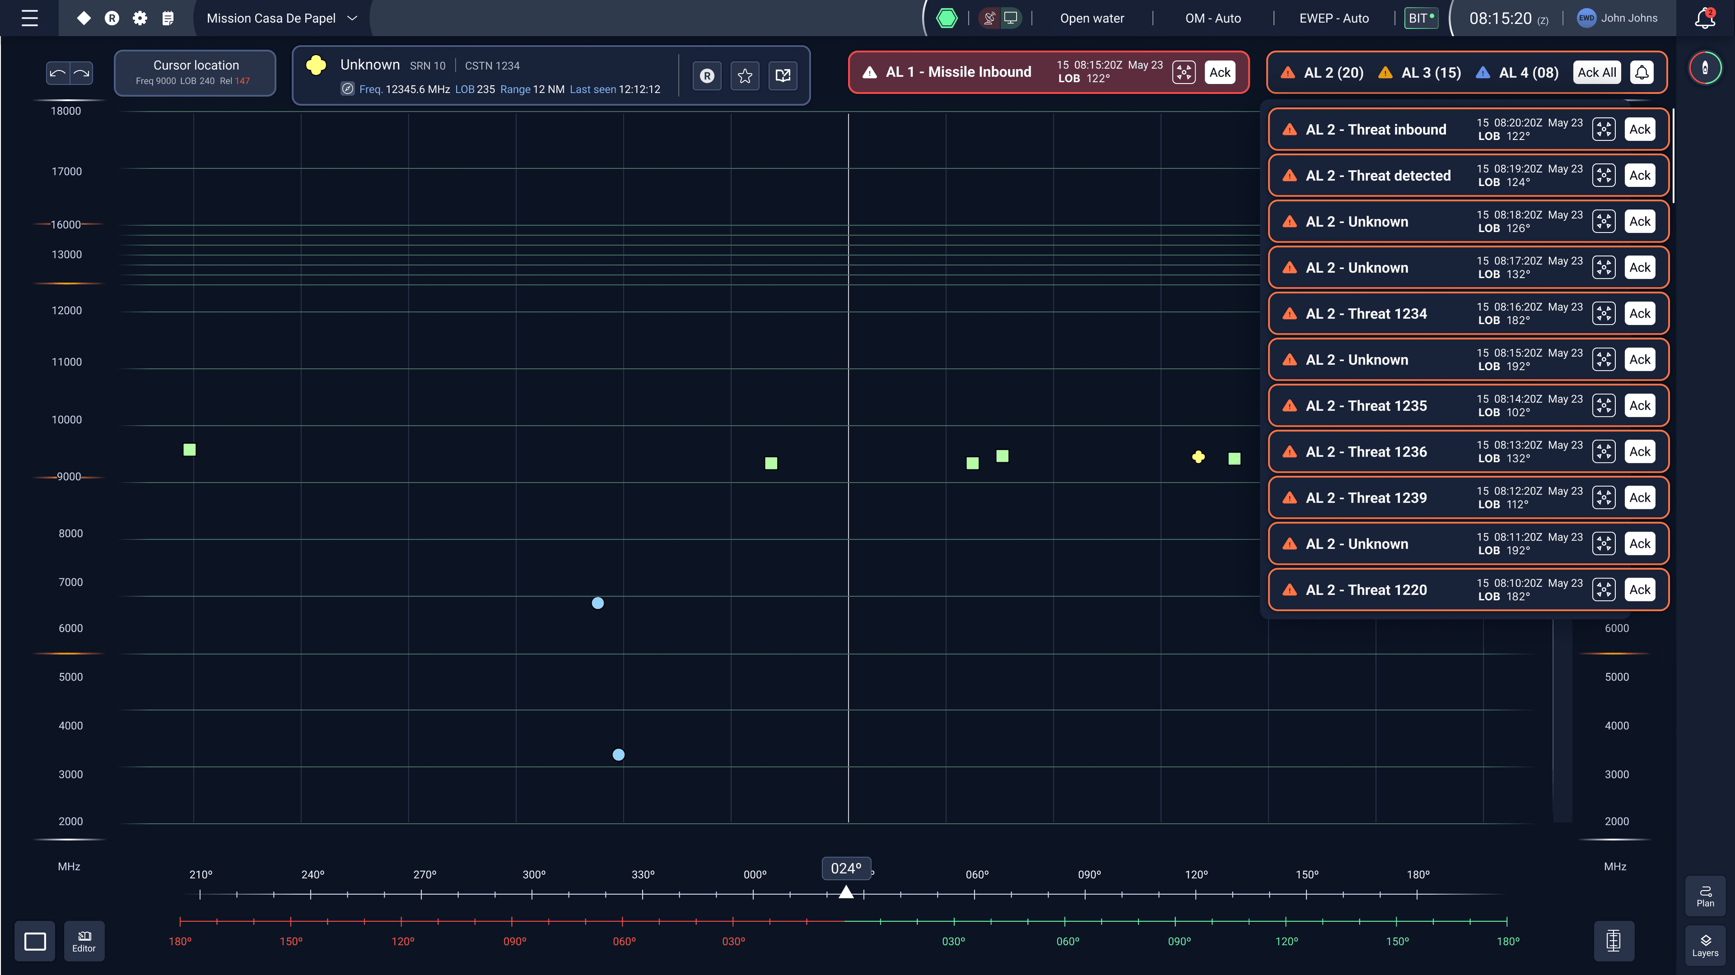Click the green hexagon status icon
1735x975 pixels.
946,18
